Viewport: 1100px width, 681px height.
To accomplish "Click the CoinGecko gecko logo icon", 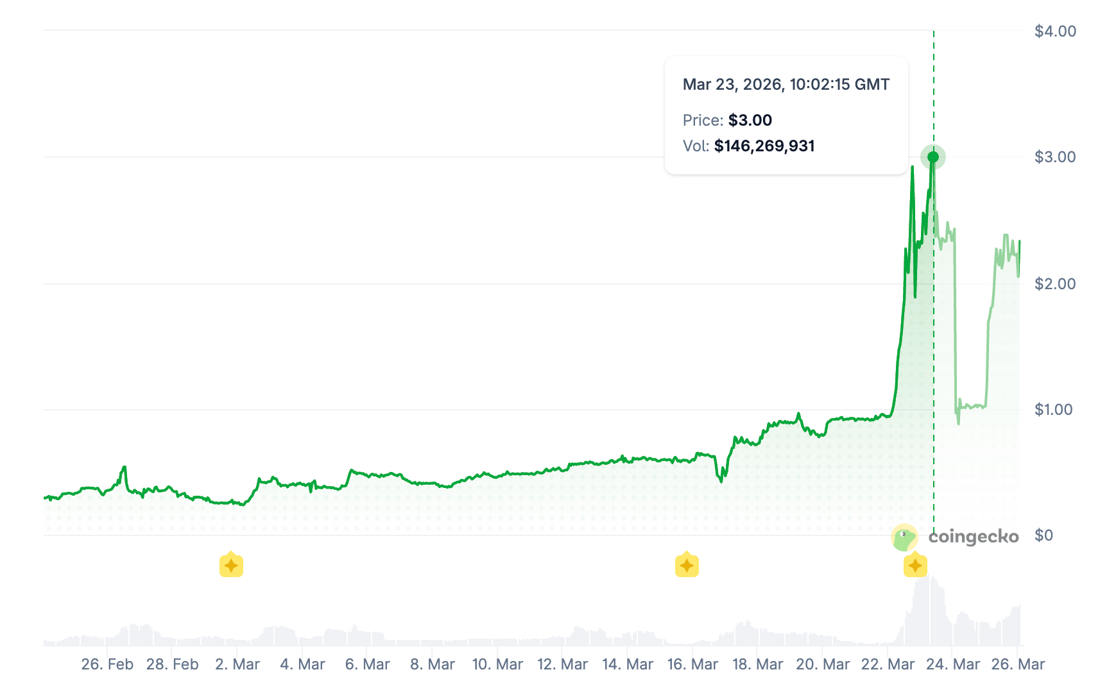I will [x=904, y=537].
